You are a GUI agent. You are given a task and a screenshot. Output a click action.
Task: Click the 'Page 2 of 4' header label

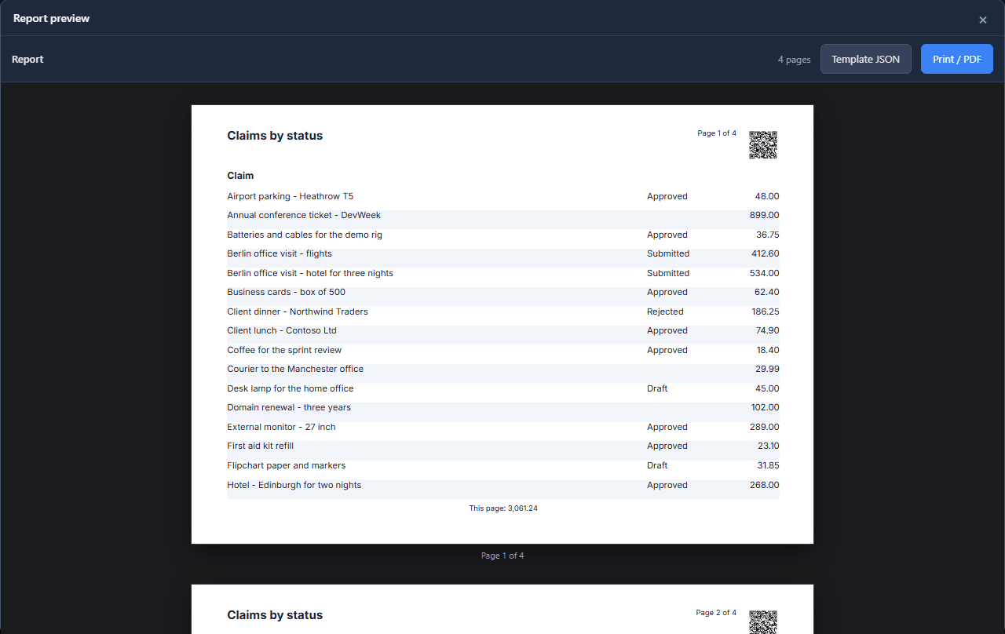716,613
